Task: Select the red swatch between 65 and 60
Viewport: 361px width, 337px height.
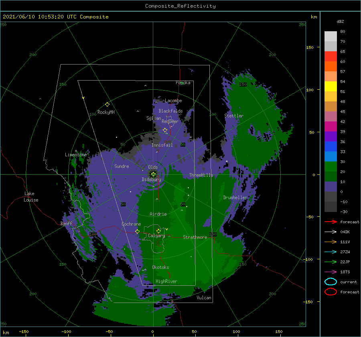Action: 331,57
